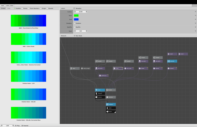Select the palette node
This screenshot has width=197, height=127.
[143, 68]
